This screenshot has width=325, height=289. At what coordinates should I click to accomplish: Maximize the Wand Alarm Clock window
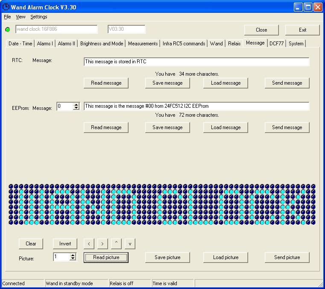[308, 7]
